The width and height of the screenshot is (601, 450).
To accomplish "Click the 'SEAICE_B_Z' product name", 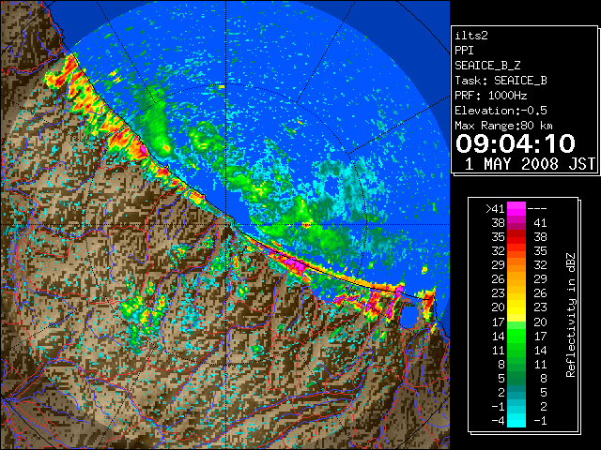I will click(x=487, y=66).
